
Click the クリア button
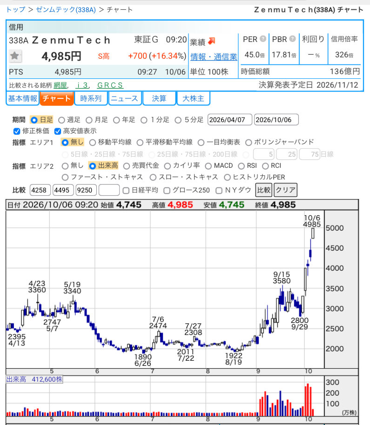point(285,190)
